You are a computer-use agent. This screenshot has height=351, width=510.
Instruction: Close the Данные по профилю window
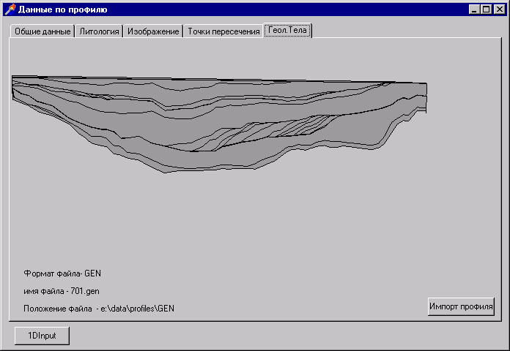coord(498,10)
